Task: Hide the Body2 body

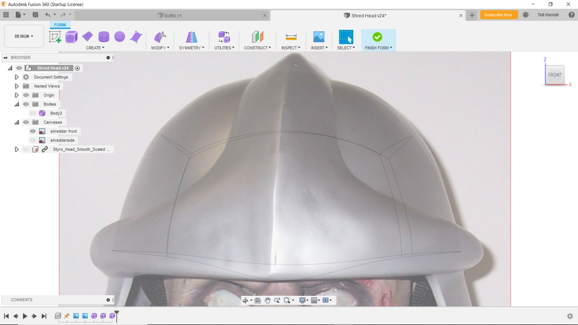Action: tap(33, 113)
